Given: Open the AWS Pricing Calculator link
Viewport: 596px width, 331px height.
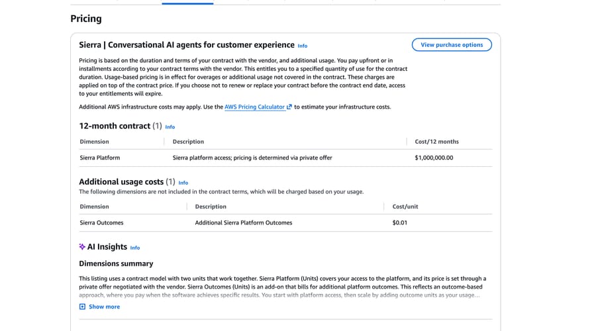Looking at the screenshot, I should [x=254, y=107].
